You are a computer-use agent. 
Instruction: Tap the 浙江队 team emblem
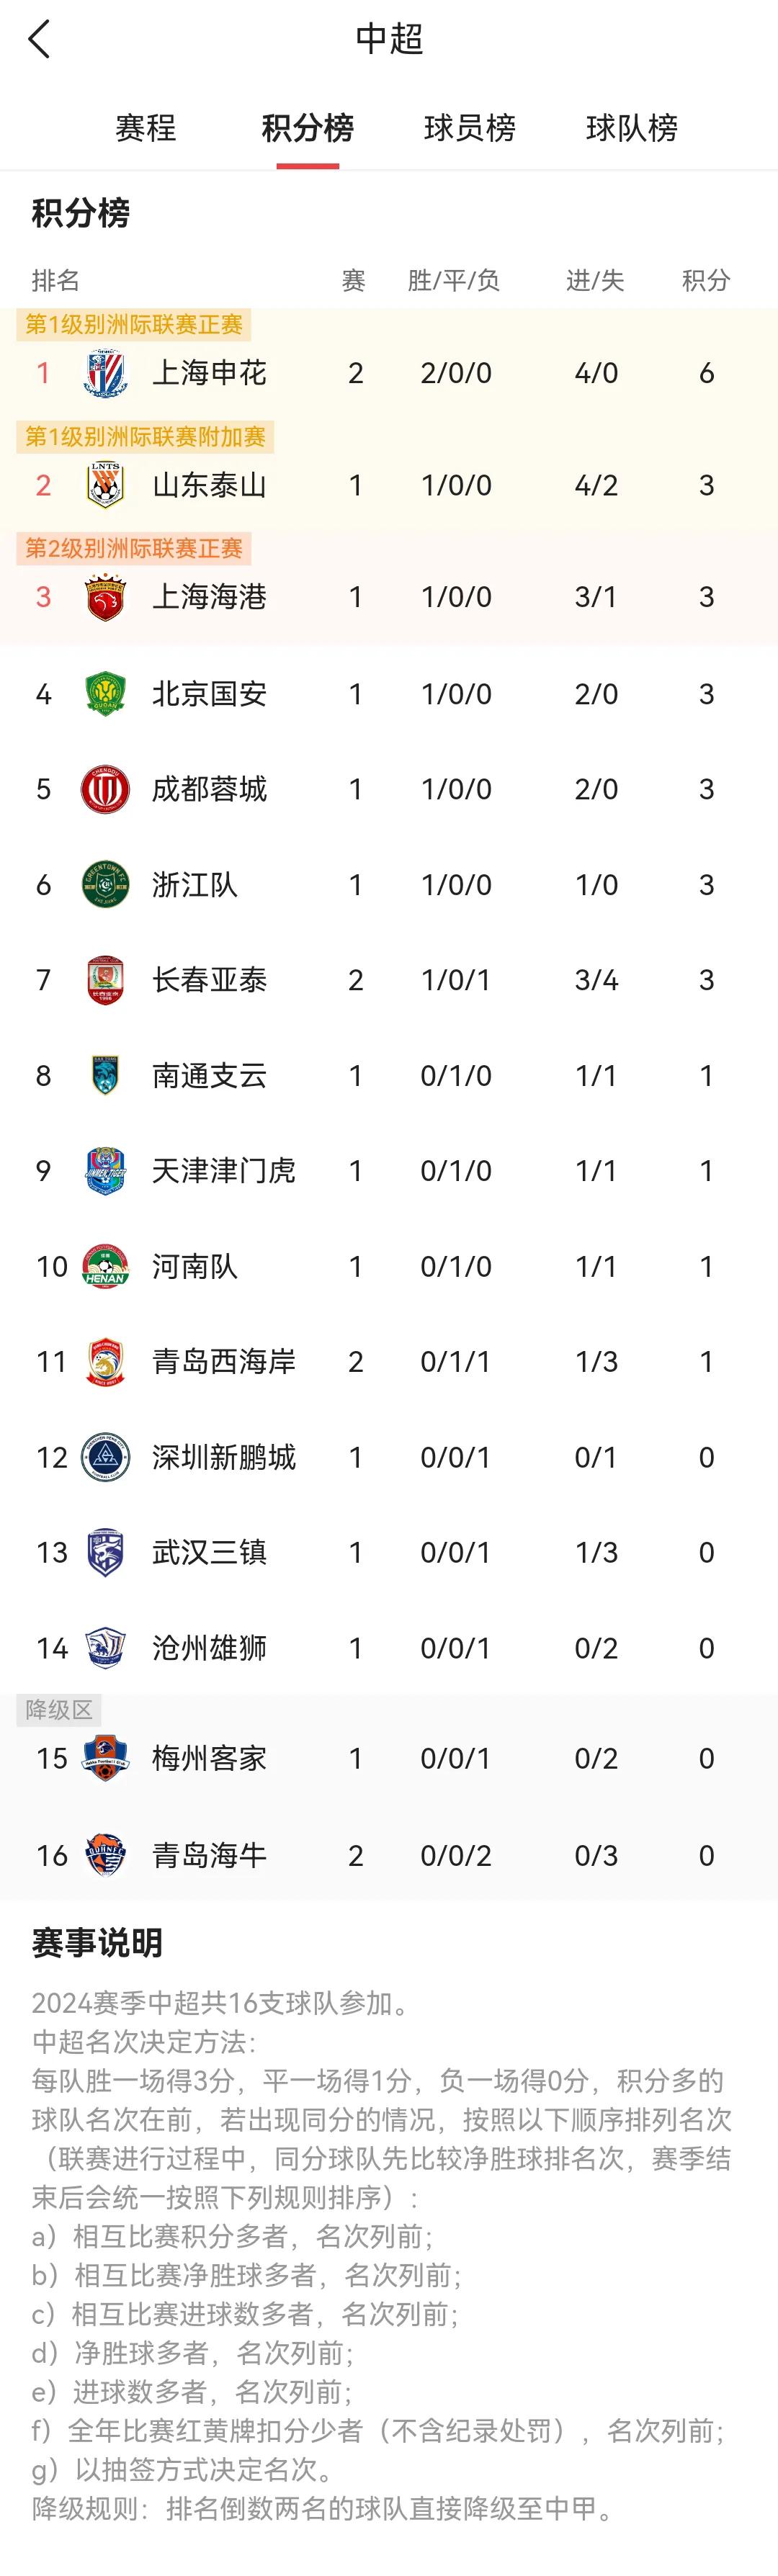[x=105, y=885]
